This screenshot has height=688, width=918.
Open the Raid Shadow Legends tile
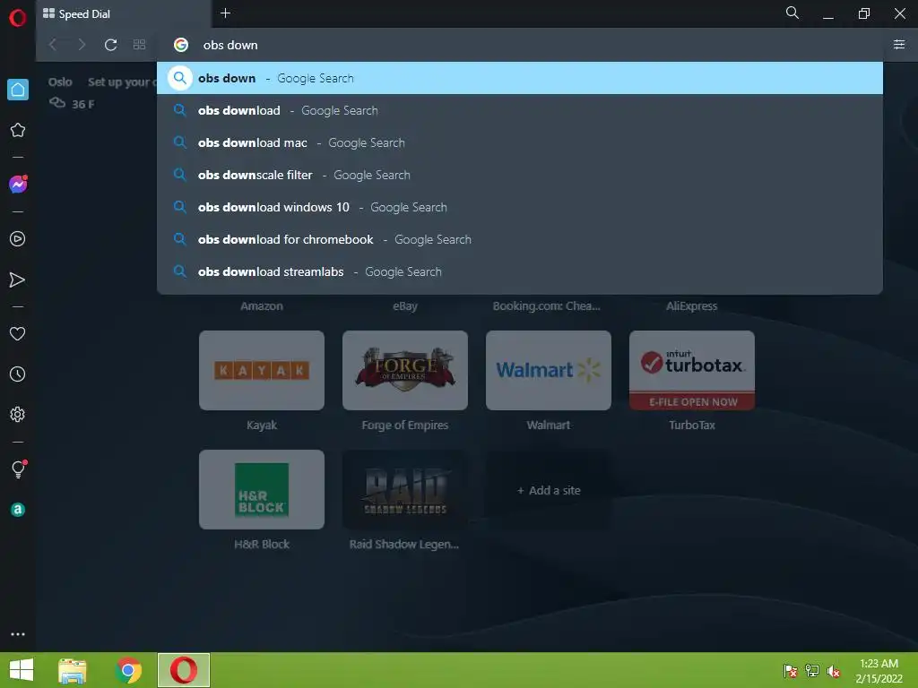405,490
